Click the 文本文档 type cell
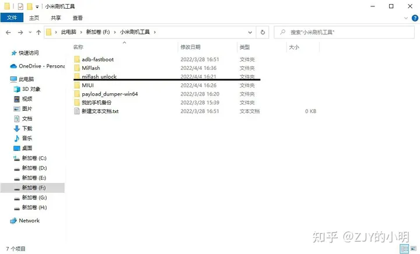 pos(250,111)
